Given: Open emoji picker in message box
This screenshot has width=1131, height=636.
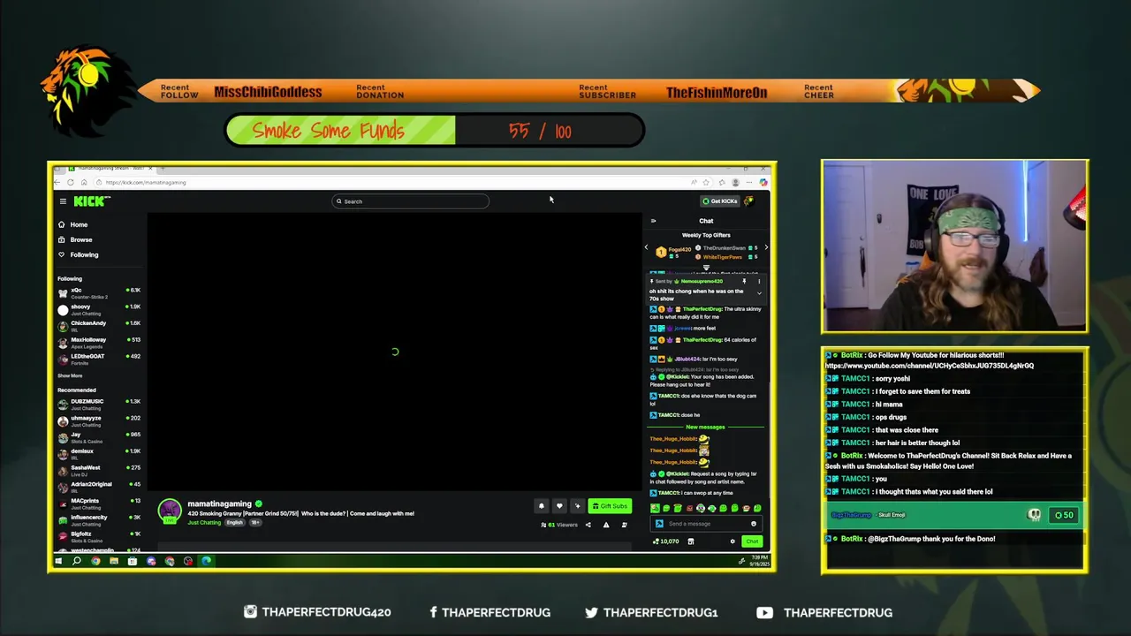Looking at the screenshot, I should (754, 524).
